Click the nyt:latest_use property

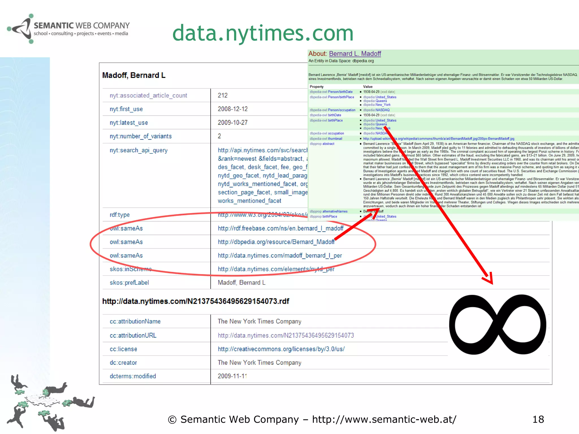(x=129, y=123)
